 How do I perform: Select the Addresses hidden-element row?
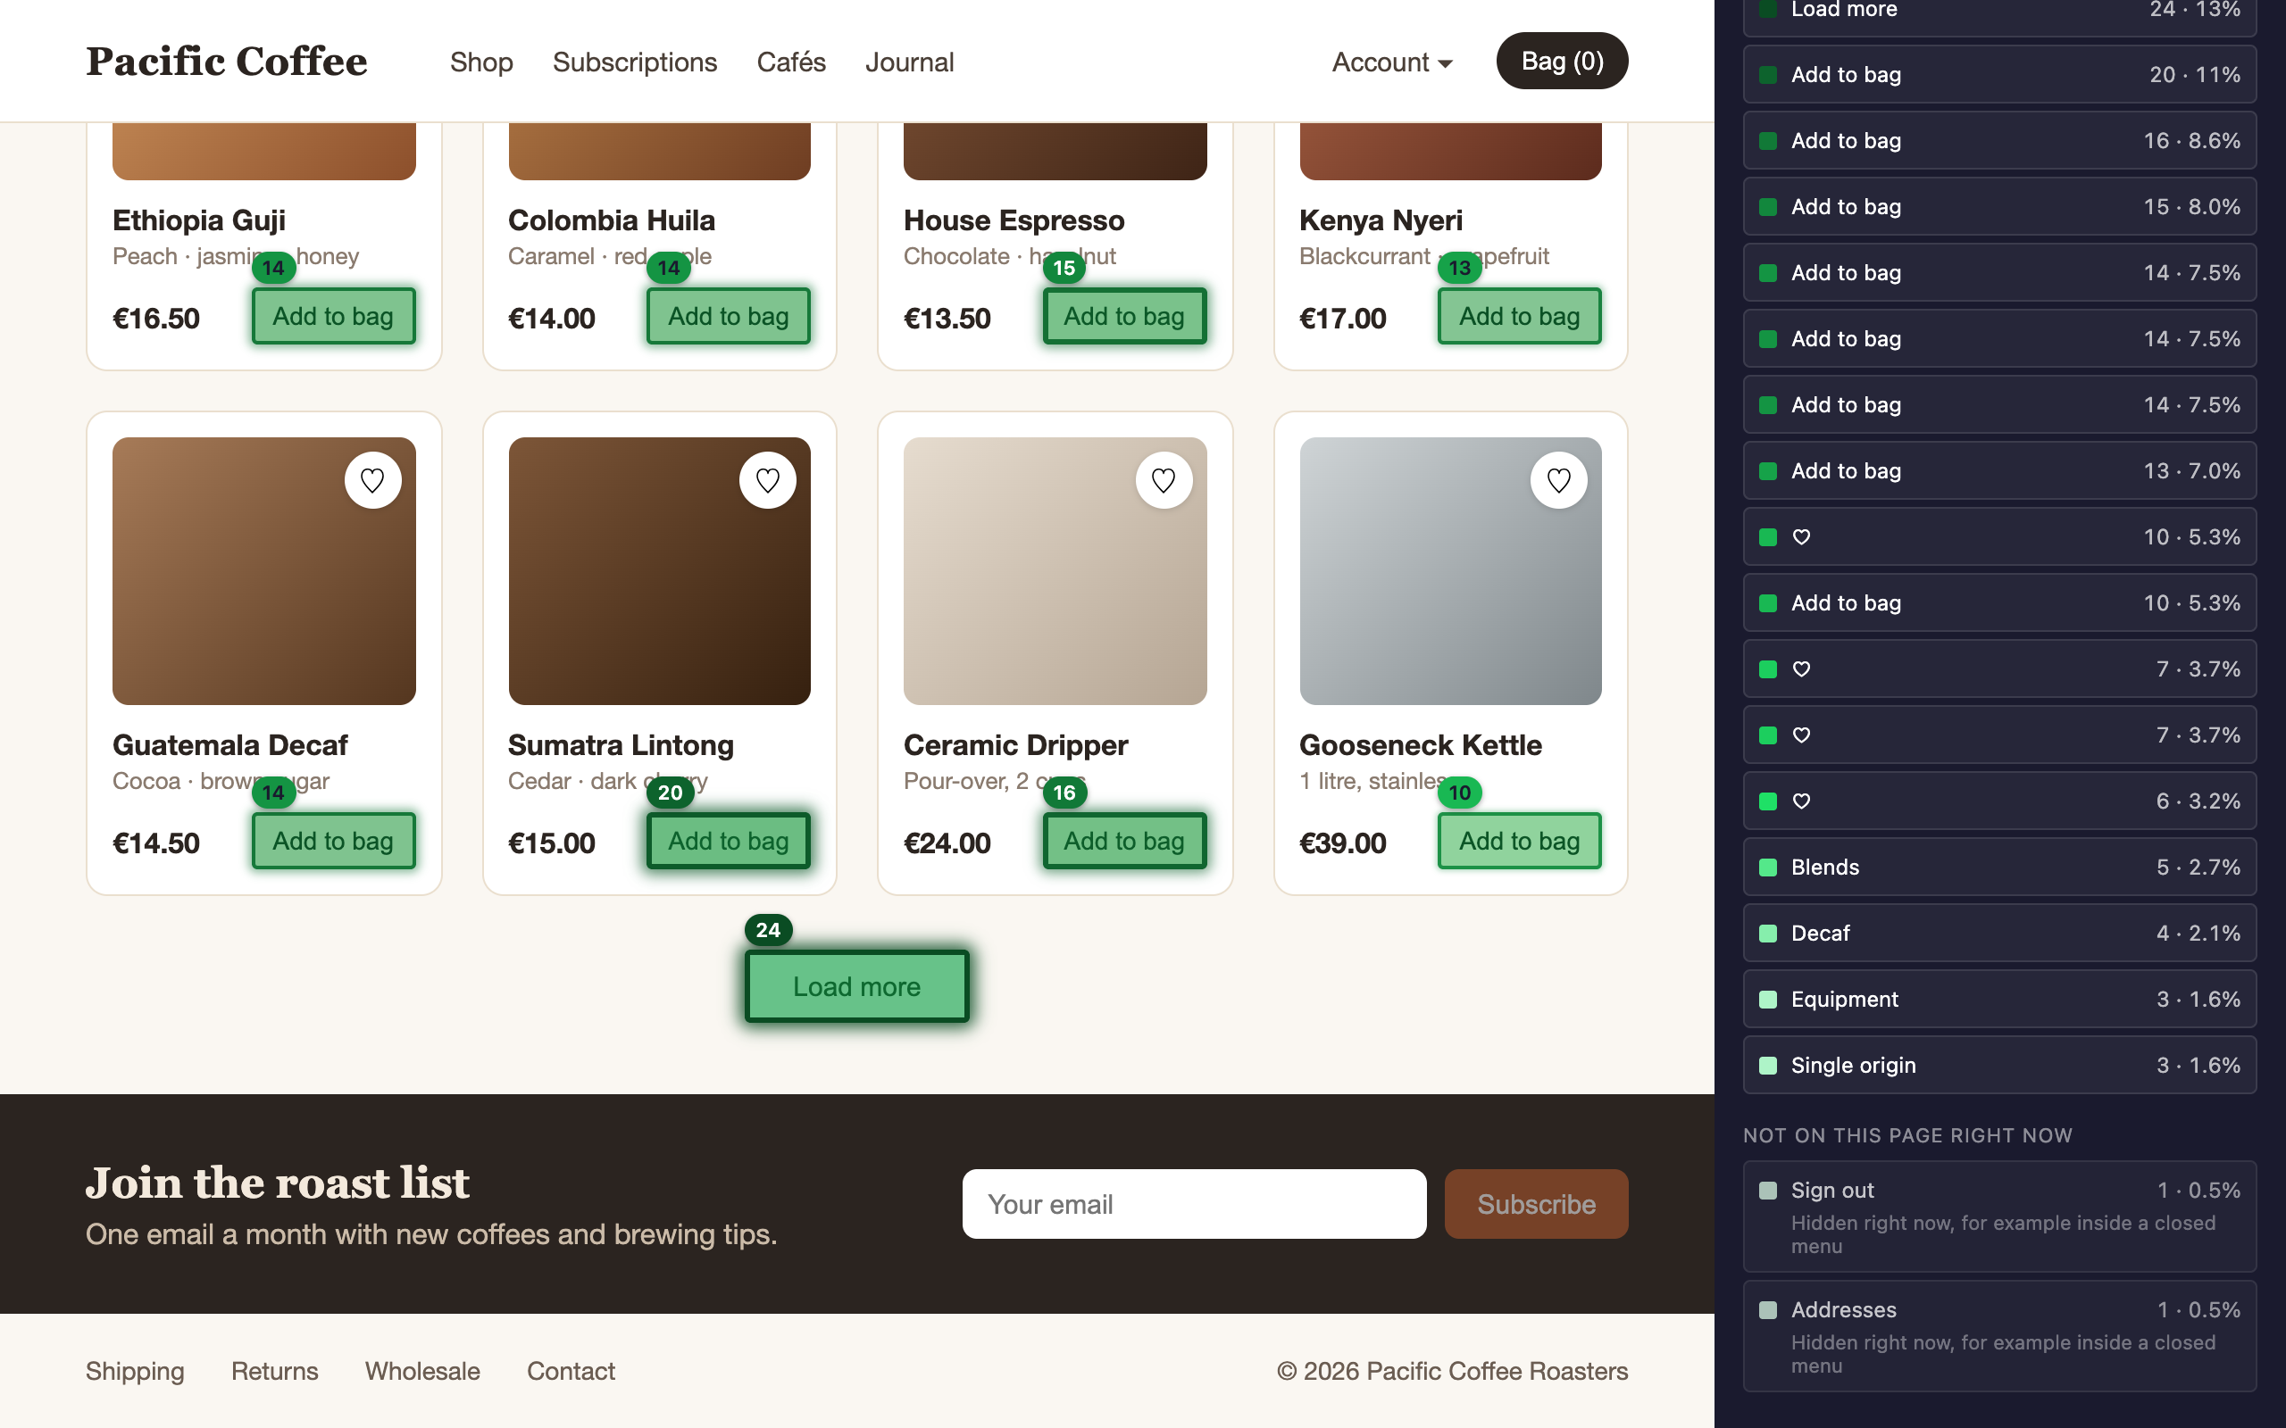coord(1998,1336)
